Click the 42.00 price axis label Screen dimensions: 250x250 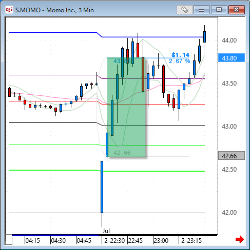pos(229,213)
